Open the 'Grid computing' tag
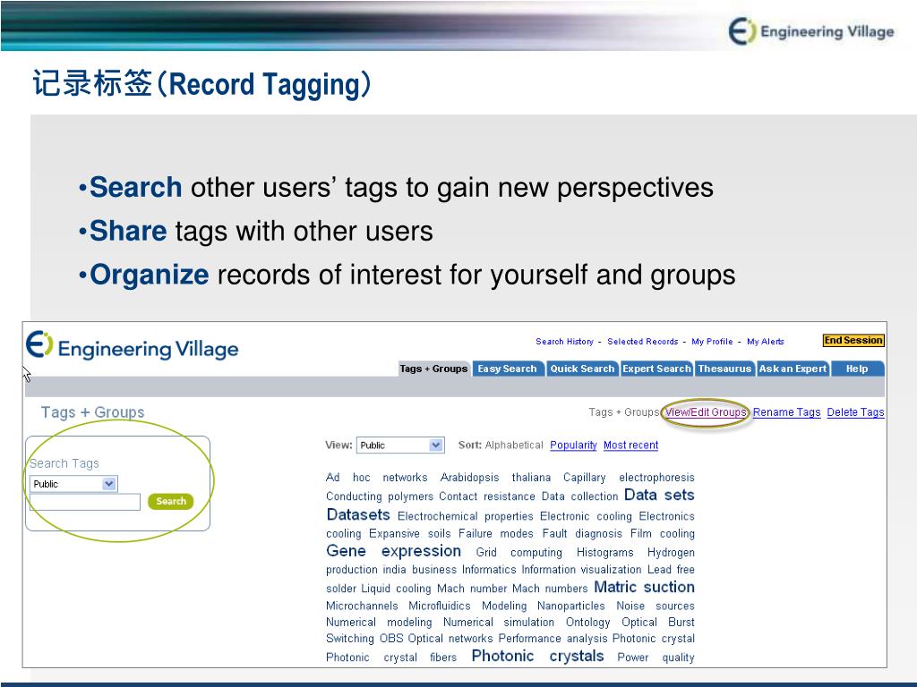917x687 pixels. click(518, 552)
